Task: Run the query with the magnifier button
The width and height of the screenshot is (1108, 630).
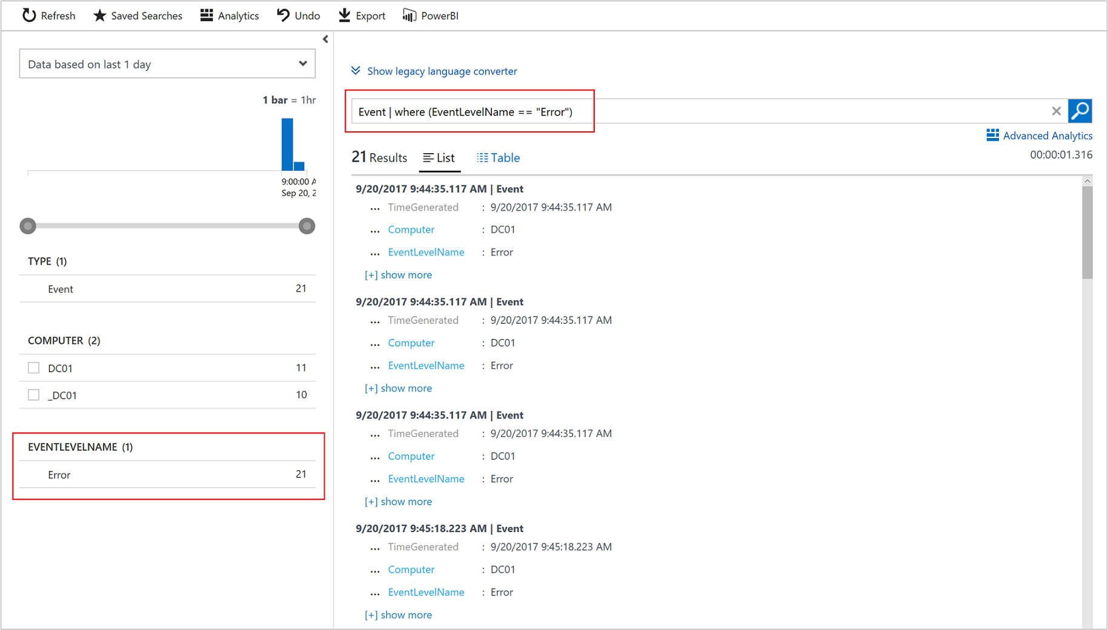Action: [1080, 111]
